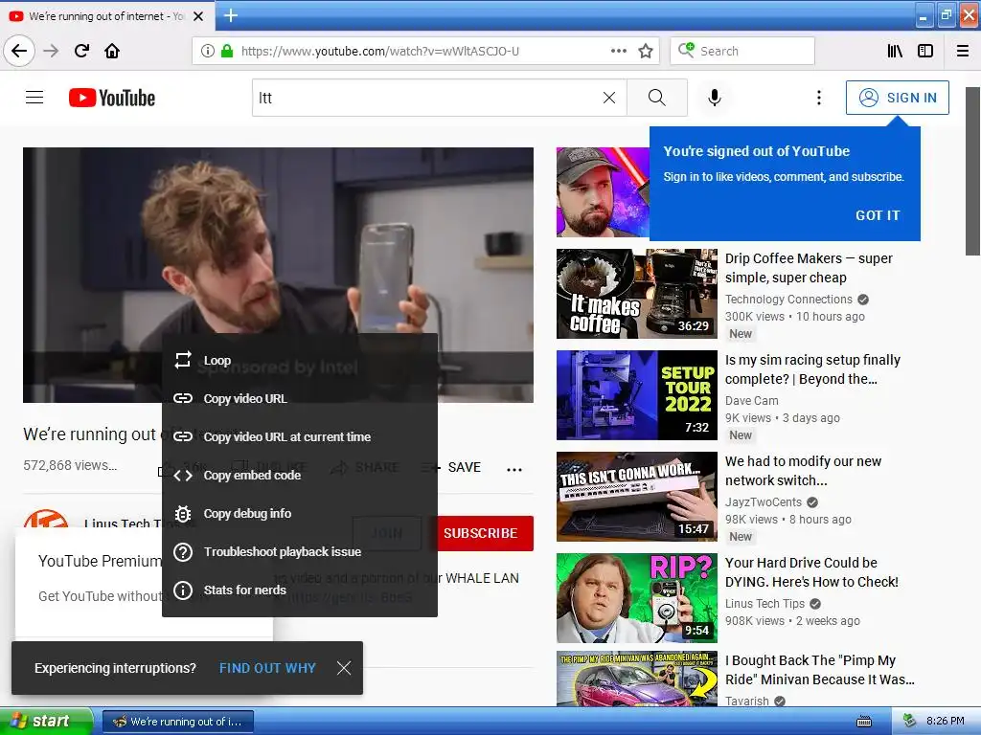Viewport: 981px width, 735px height.
Task: Close the 'We're running out of internet' tab
Action: 198,16
